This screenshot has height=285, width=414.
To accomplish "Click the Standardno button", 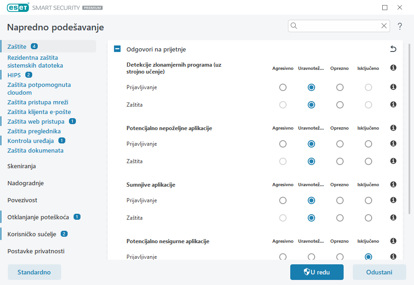I will 34,272.
